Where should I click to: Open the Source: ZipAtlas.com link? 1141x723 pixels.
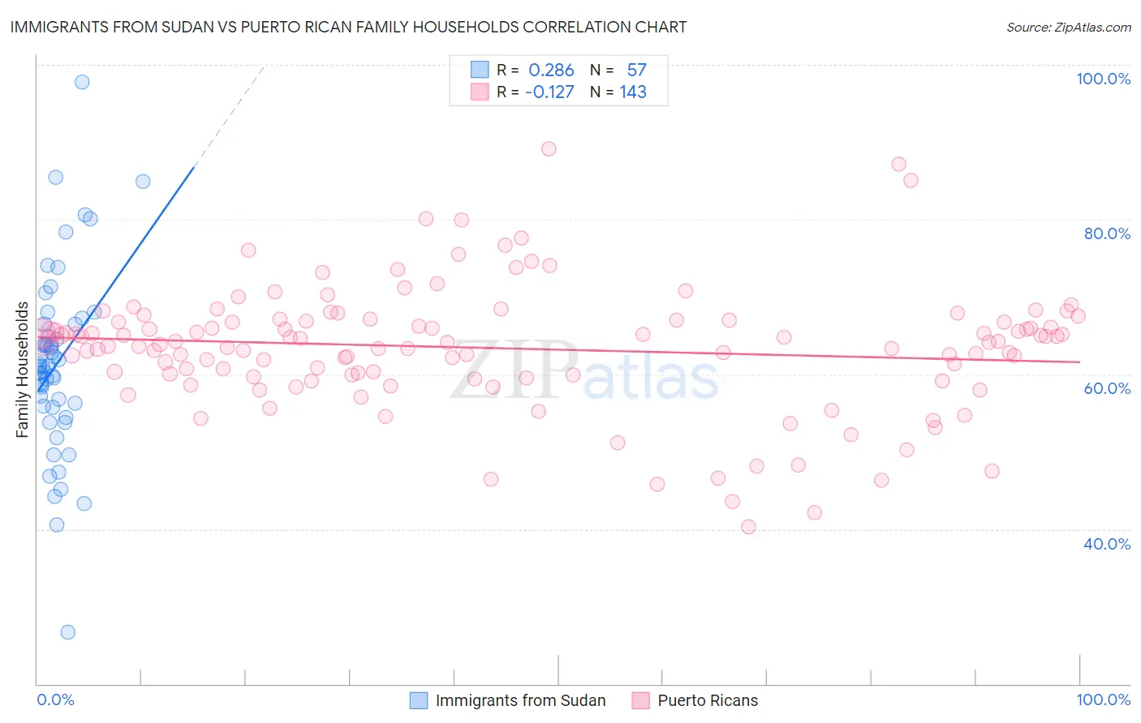pos(1069,27)
